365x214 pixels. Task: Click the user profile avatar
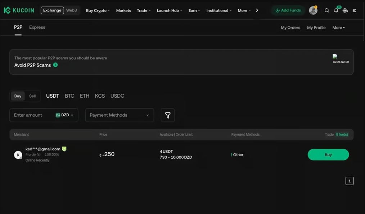click(313, 10)
